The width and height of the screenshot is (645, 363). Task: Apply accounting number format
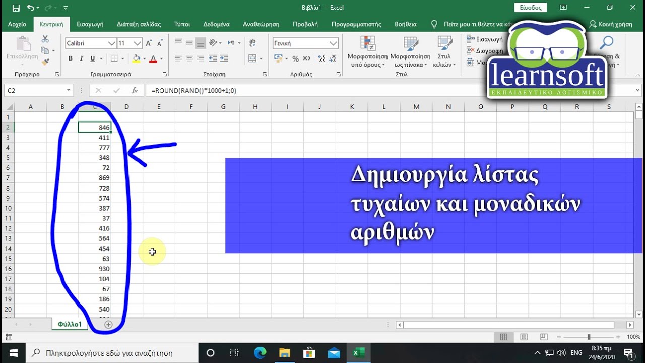click(x=279, y=58)
